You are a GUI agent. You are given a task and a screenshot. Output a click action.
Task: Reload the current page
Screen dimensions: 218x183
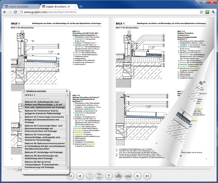(x=16, y=12)
